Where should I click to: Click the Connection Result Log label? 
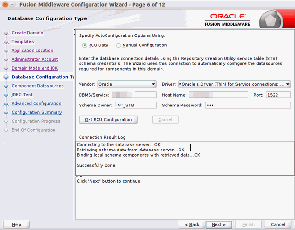pyautogui.click(x=102, y=137)
